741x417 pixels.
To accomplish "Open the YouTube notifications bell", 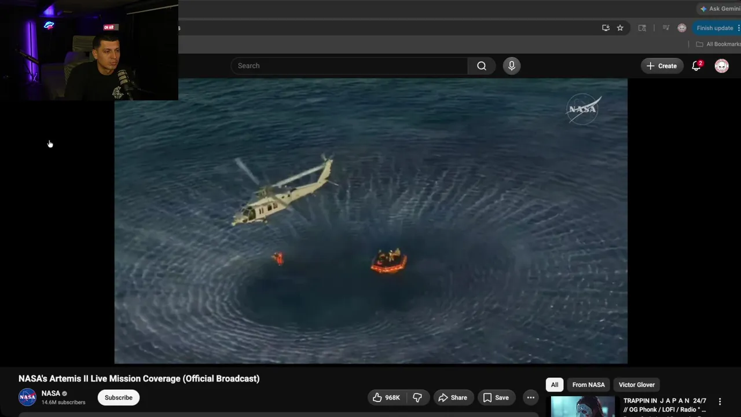I will pos(696,66).
